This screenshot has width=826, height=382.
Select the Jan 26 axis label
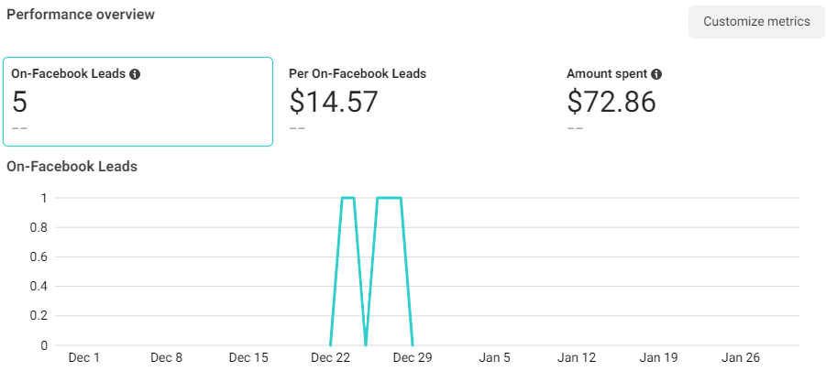(x=741, y=357)
